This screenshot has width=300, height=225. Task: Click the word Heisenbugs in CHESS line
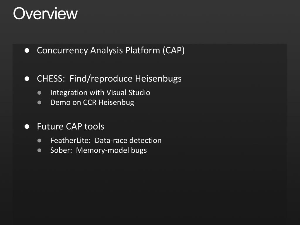click(158, 79)
